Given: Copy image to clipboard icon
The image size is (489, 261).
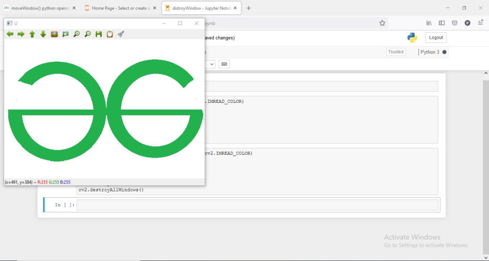Looking at the screenshot, I should 110,34.
